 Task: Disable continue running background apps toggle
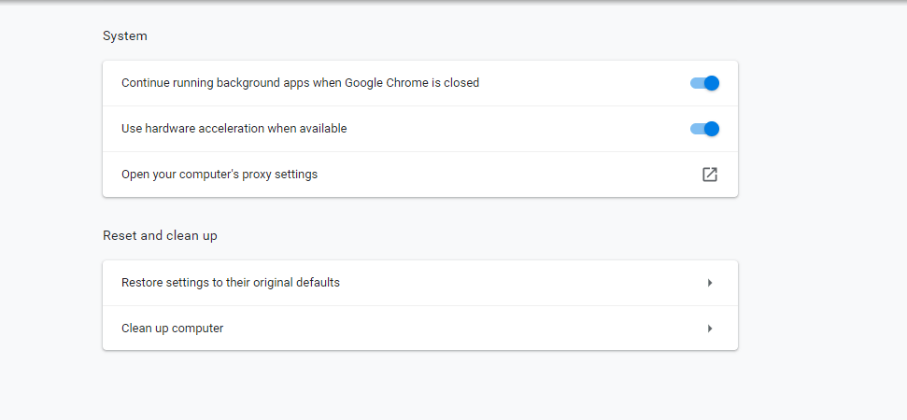point(704,83)
